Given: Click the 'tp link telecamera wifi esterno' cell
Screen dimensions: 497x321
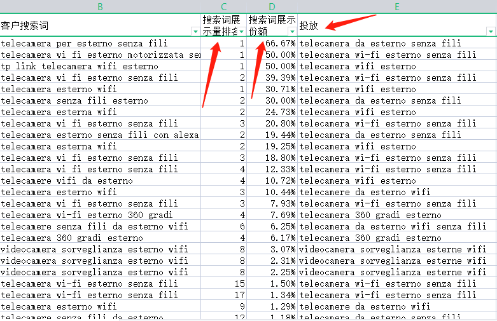Looking at the screenshot, I should pos(80,66).
